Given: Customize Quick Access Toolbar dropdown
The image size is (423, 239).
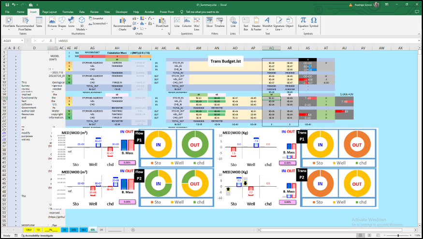Looking at the screenshot, I should [x=37, y=4].
